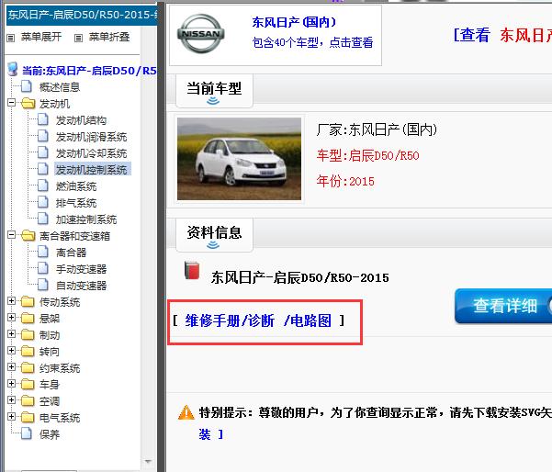Click 车型:启辰D50/R50 text
Screen dimensions: 552x472
pos(367,155)
